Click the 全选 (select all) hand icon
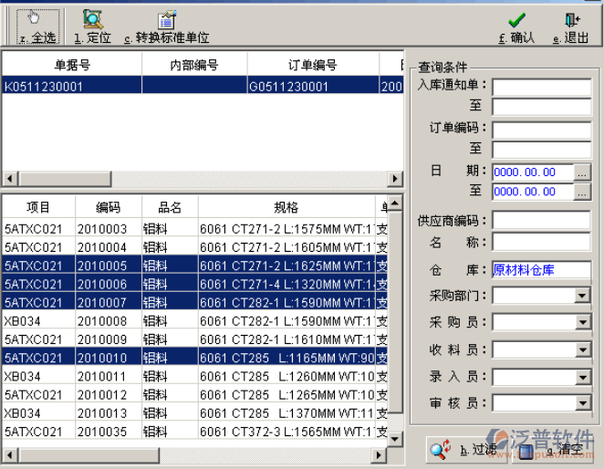The height and width of the screenshot is (469, 604). [36, 19]
